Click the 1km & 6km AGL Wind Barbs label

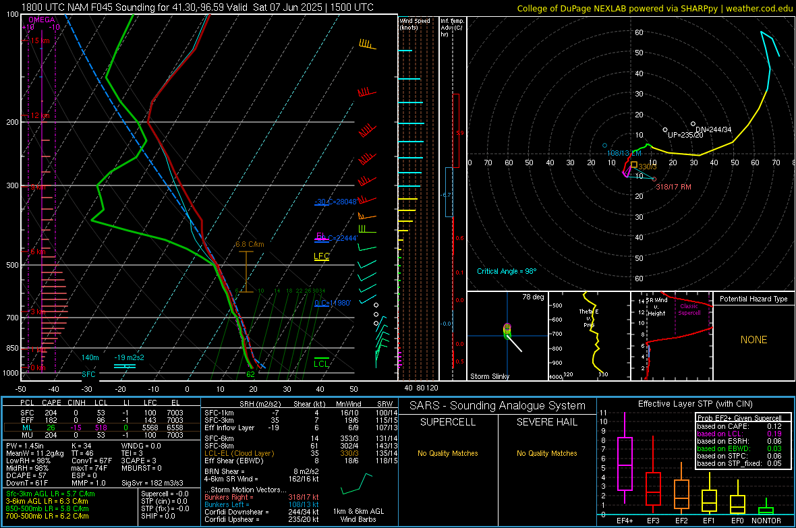click(x=358, y=515)
